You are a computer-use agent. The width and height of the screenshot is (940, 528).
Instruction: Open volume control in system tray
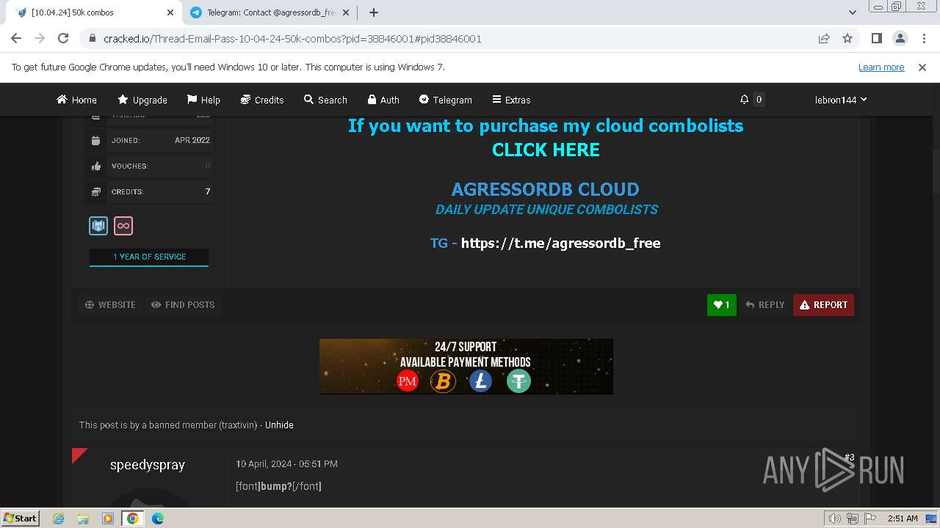(834, 518)
